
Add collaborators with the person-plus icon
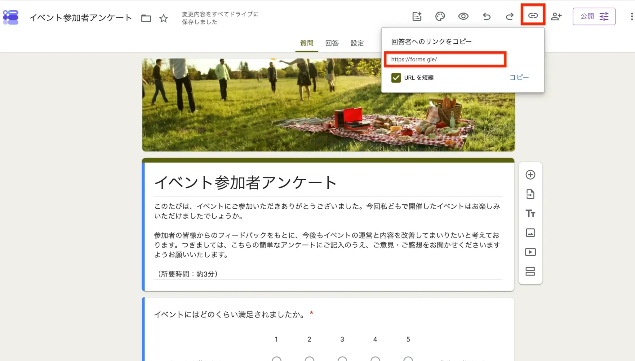point(556,16)
